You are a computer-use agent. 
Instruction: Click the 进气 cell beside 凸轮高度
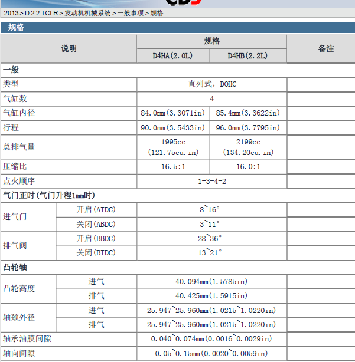pyautogui.click(x=96, y=282)
